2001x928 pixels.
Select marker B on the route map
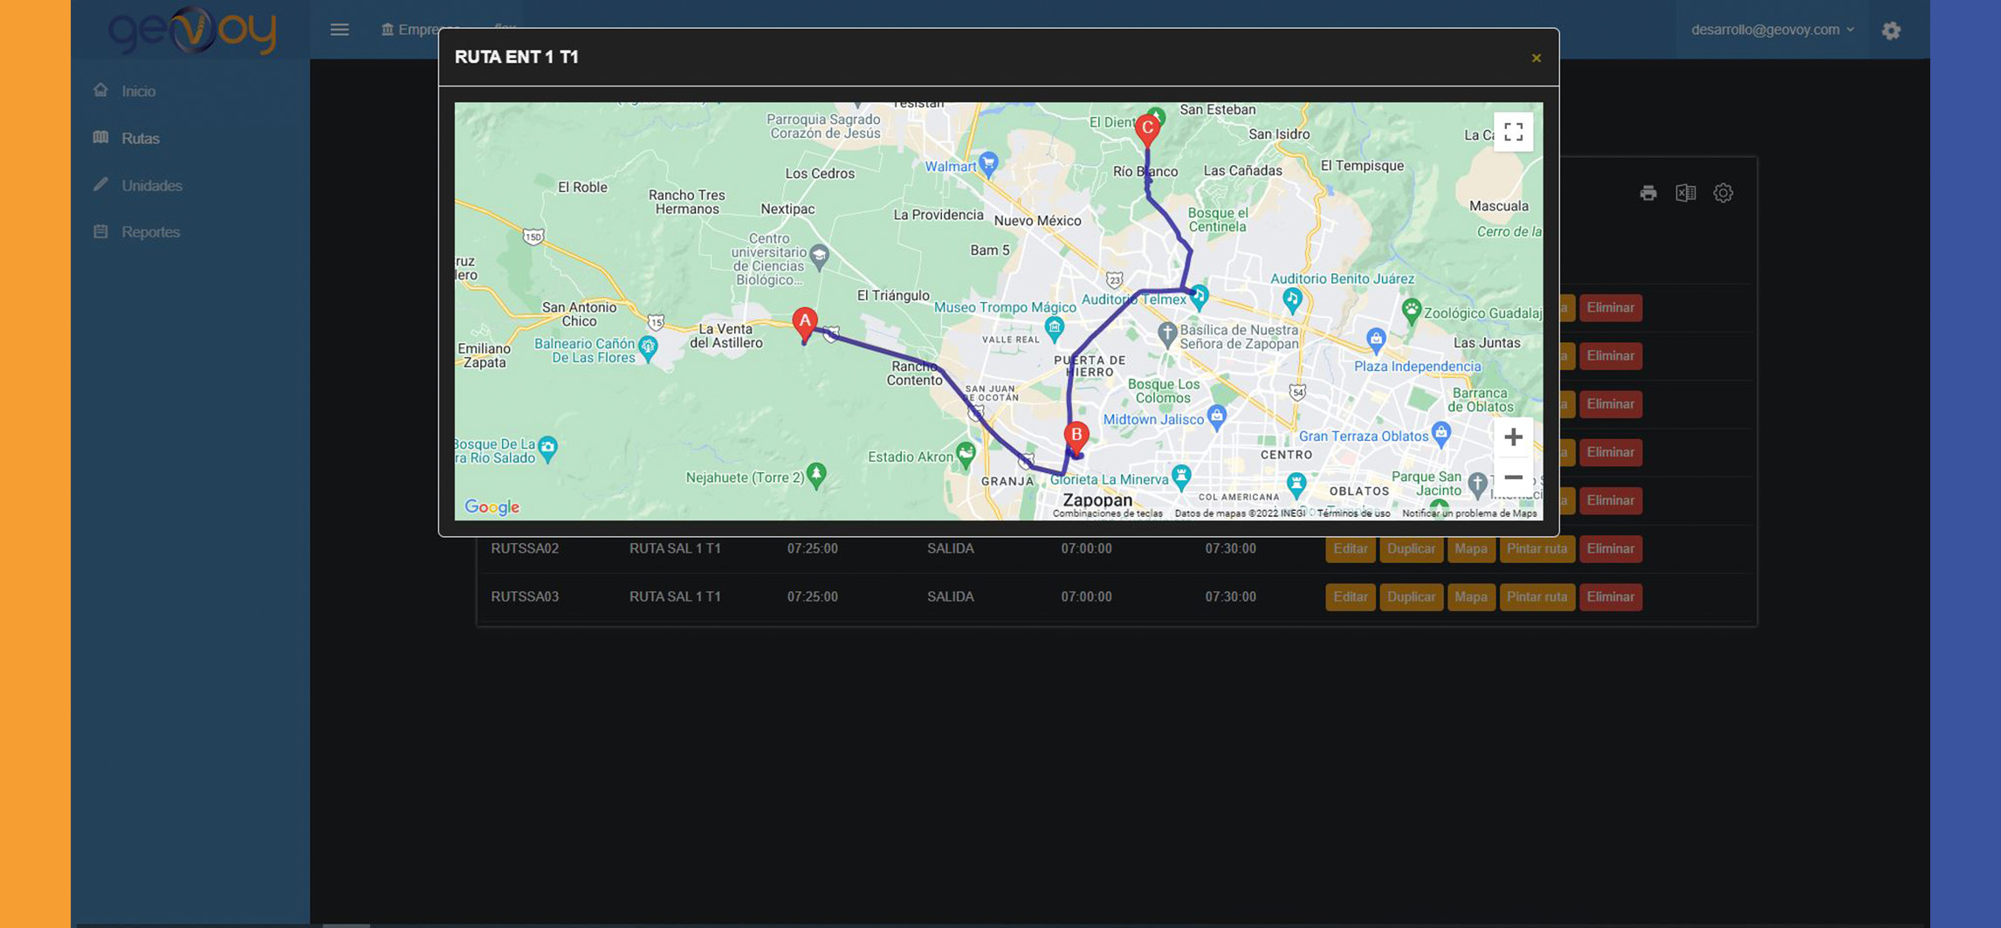(x=1076, y=437)
